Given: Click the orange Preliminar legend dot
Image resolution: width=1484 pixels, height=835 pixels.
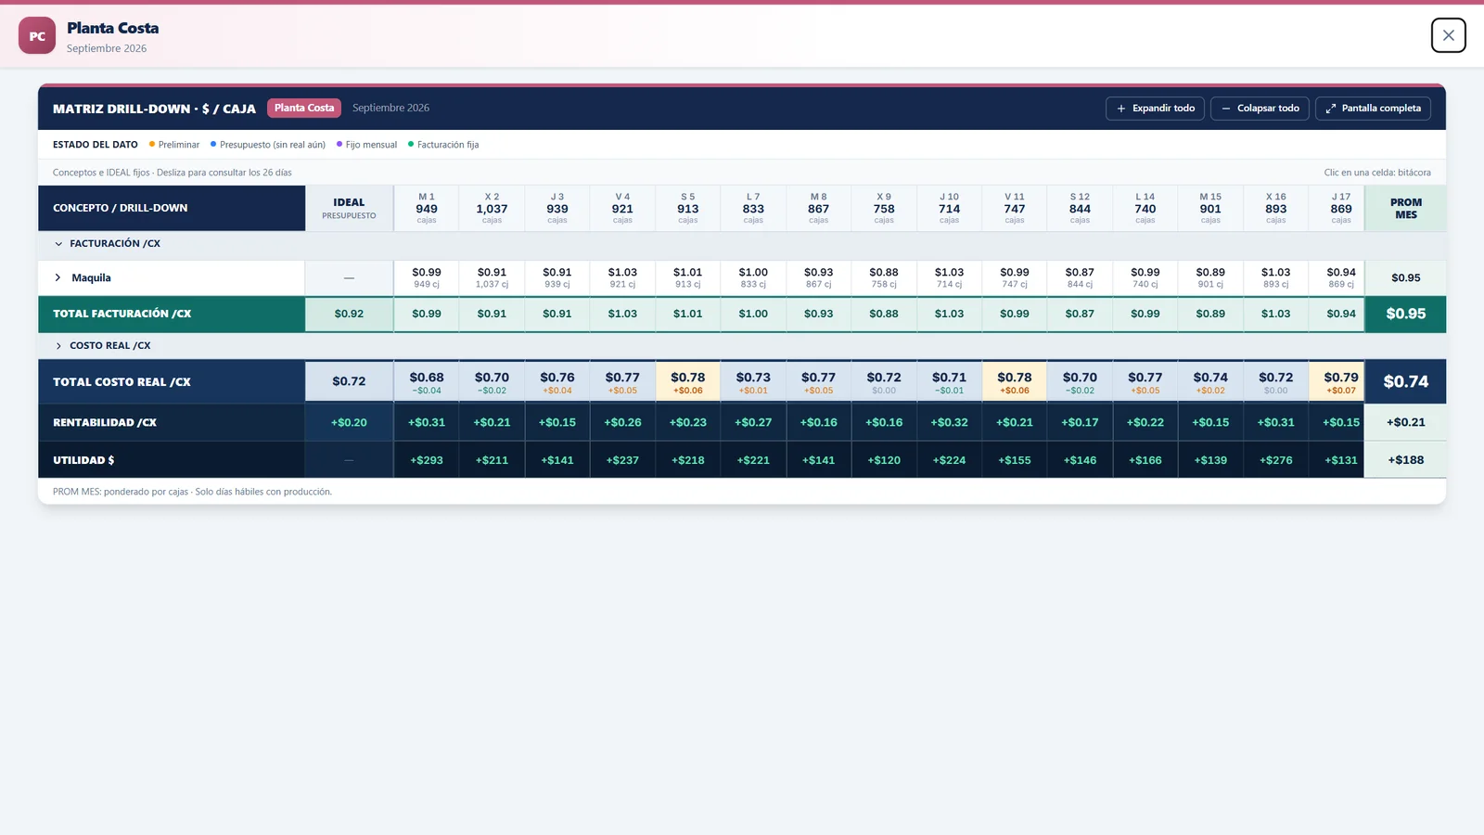Looking at the screenshot, I should 152,144.
